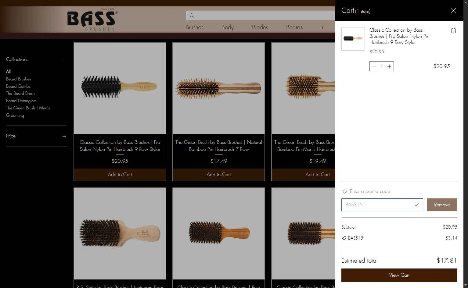This screenshot has width=468, height=288.
Task: Open the cart item's product name link
Action: pyautogui.click(x=399, y=36)
